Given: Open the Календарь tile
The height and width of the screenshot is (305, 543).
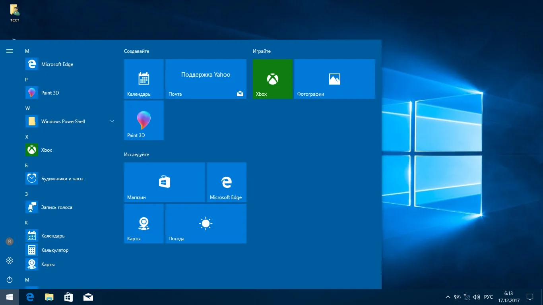Looking at the screenshot, I should 144,79.
